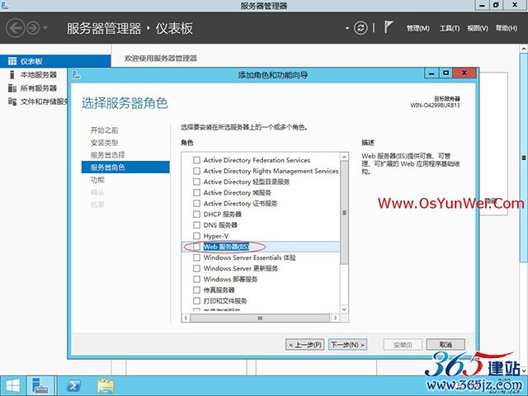The height and width of the screenshot is (396, 528).
Task: Check Windows Server Essentials 体验
Action: pyautogui.click(x=196, y=257)
